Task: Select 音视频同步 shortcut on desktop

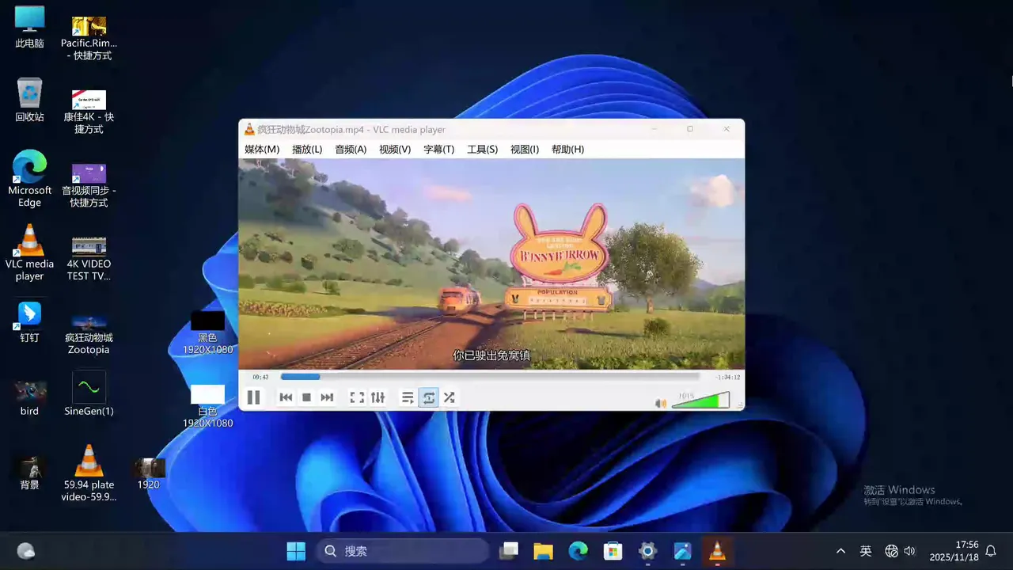Action: (x=89, y=185)
